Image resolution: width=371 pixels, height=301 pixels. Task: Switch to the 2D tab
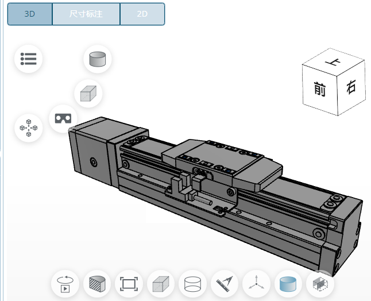142,14
